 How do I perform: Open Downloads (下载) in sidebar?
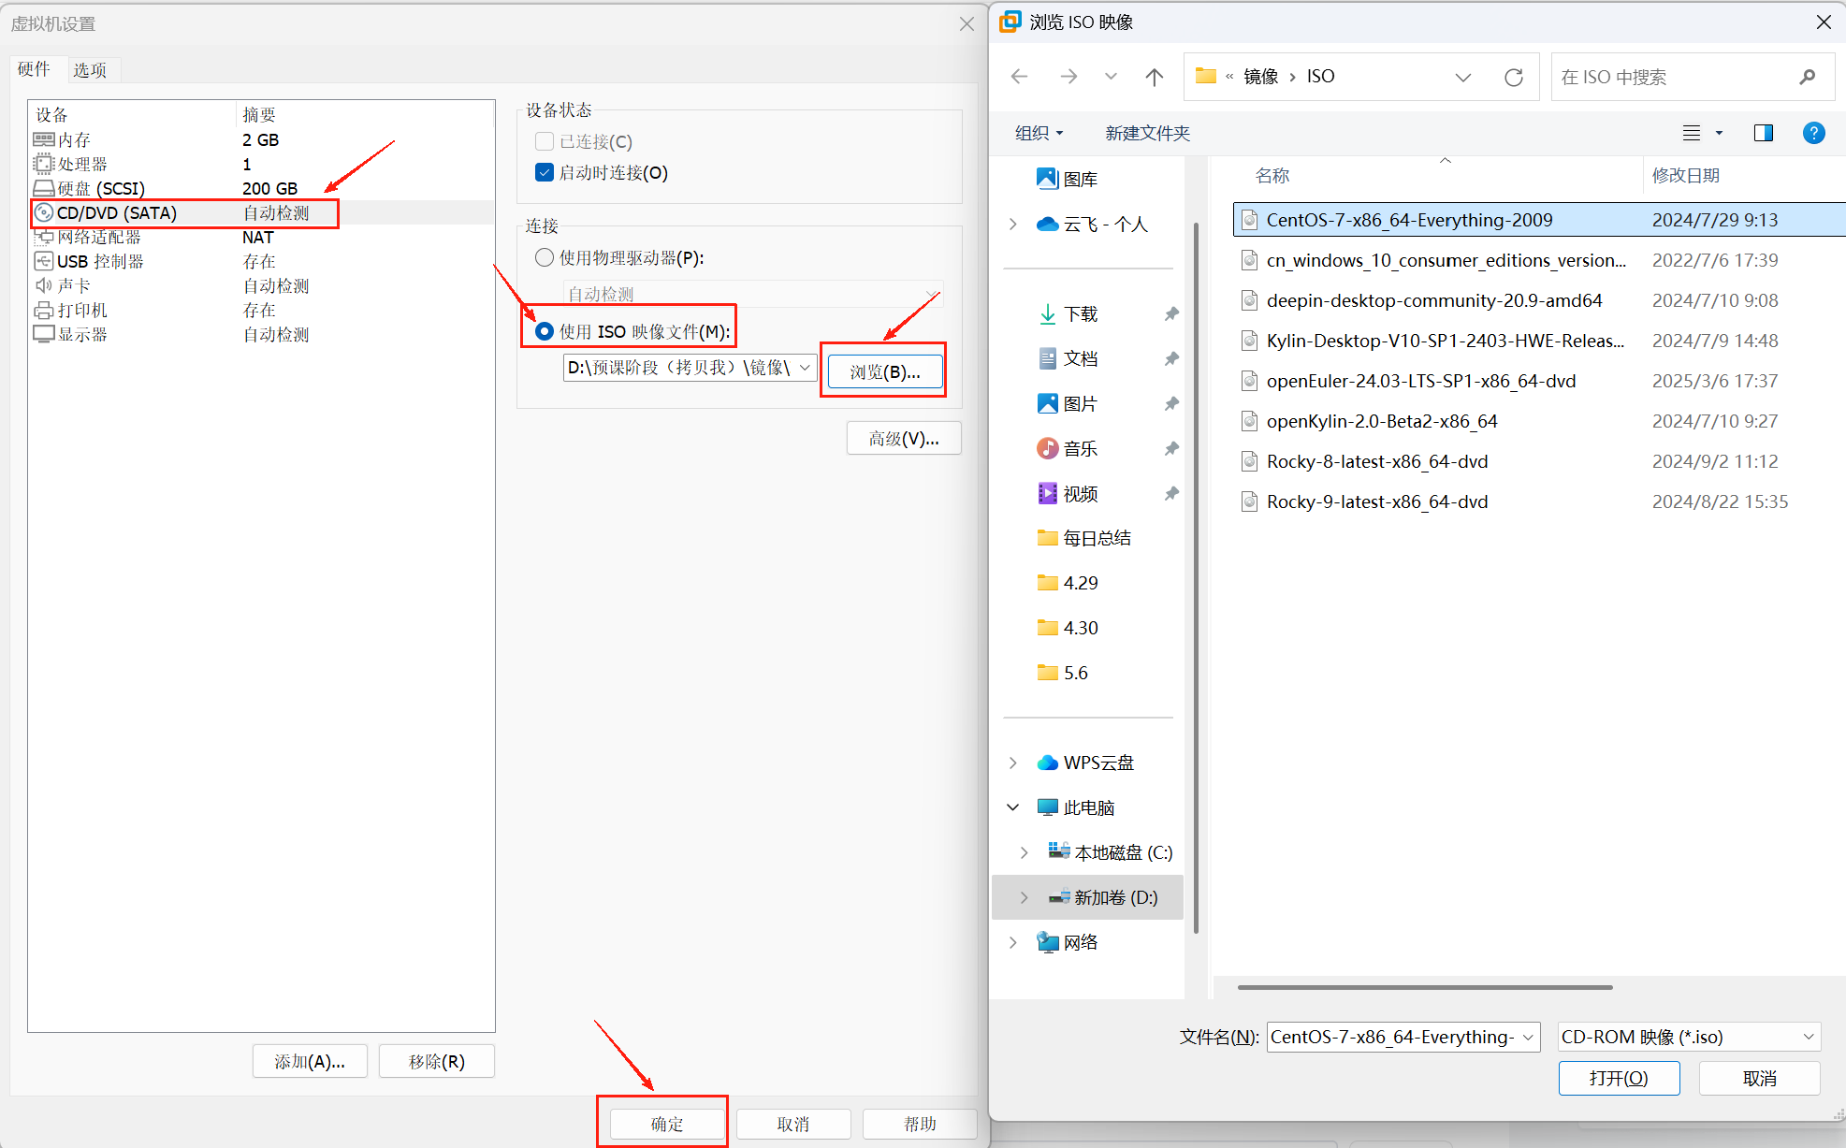(1068, 314)
